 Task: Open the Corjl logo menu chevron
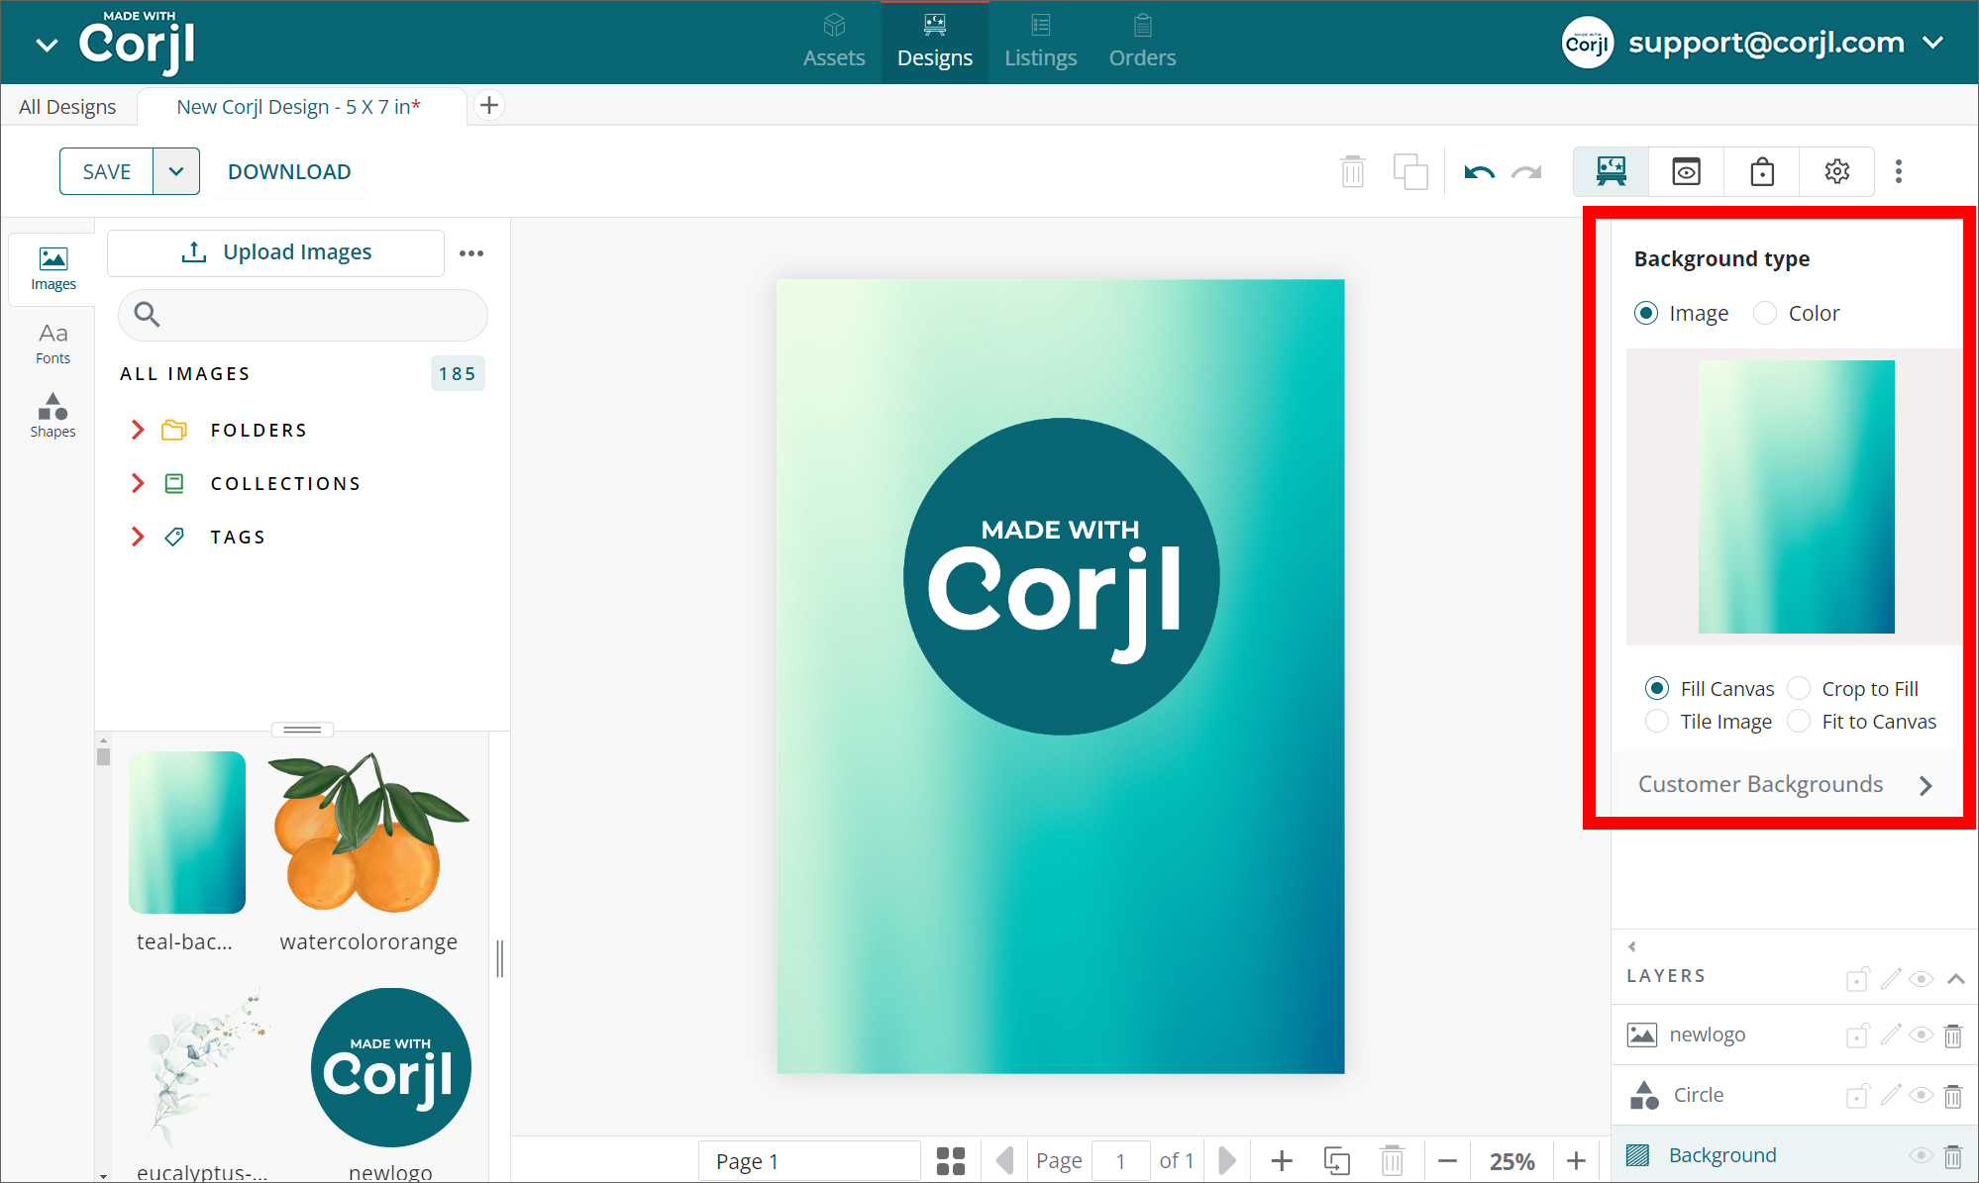point(47,45)
